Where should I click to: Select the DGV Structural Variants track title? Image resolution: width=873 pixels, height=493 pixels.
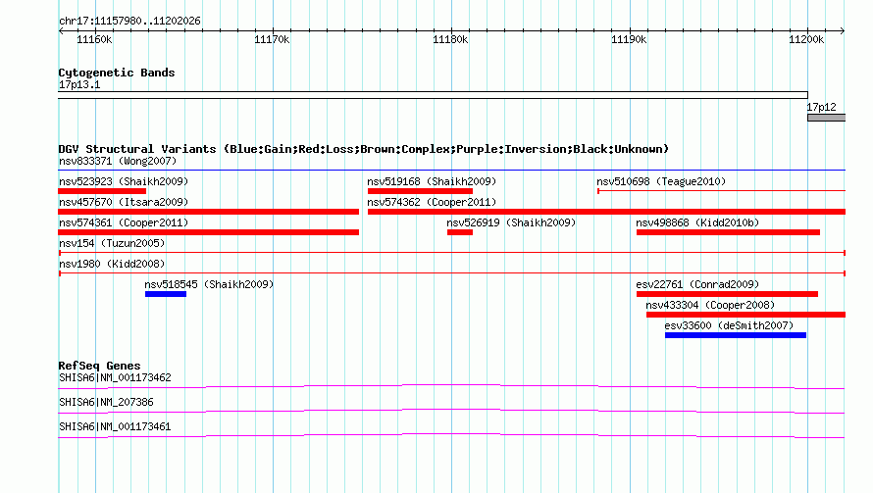pyautogui.click(x=364, y=149)
